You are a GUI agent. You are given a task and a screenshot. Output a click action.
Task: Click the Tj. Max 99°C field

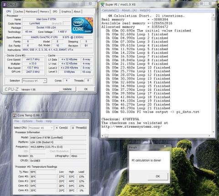coord(43,172)
